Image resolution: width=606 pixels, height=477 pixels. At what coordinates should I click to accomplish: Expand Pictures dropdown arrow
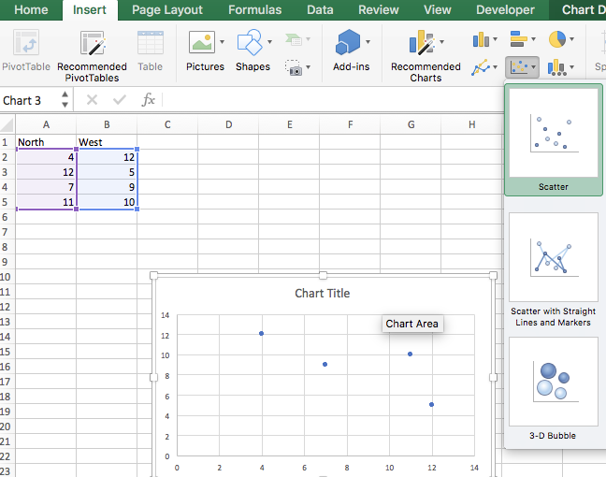(x=223, y=42)
